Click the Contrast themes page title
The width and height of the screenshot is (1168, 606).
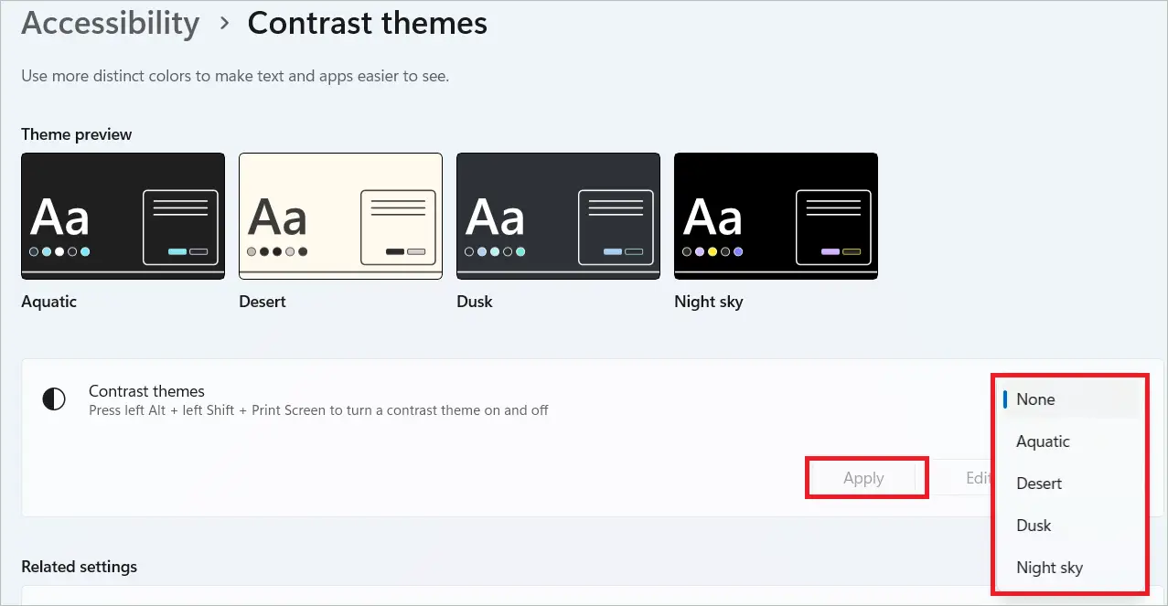[x=367, y=23]
